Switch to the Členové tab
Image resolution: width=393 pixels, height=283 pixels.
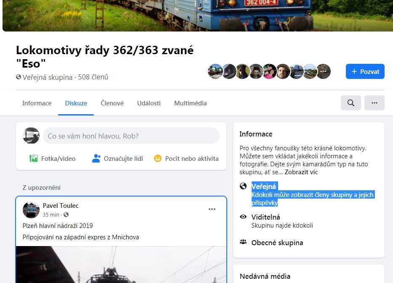click(x=112, y=103)
